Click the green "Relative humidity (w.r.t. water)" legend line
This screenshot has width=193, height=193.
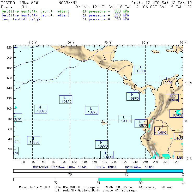(35, 11)
